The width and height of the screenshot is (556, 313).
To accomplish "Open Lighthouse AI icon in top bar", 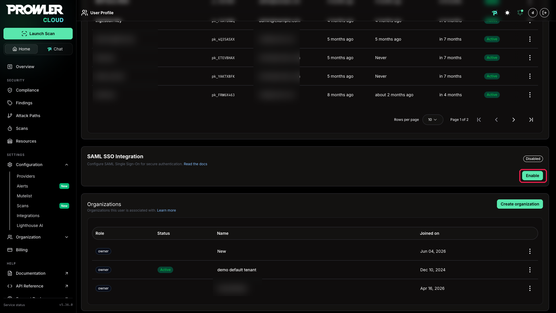I will point(495,13).
